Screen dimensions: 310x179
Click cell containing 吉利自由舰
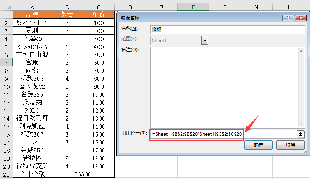click(x=32, y=55)
